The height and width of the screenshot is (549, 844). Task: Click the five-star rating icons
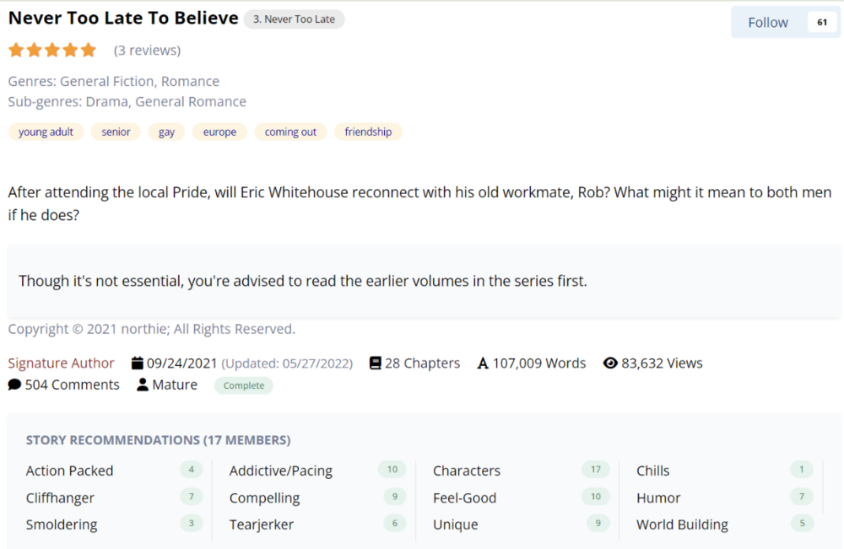[52, 51]
